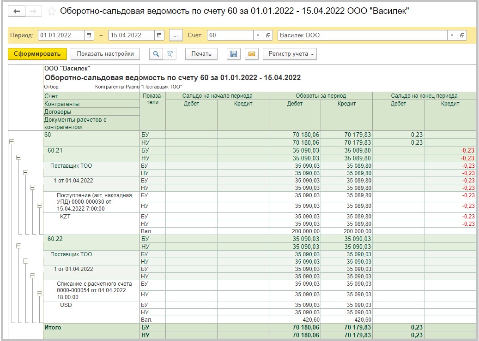Screen dimensions: 479x341
Task: Collapse the 60.21 subaccount group
Action: pos(18,158)
